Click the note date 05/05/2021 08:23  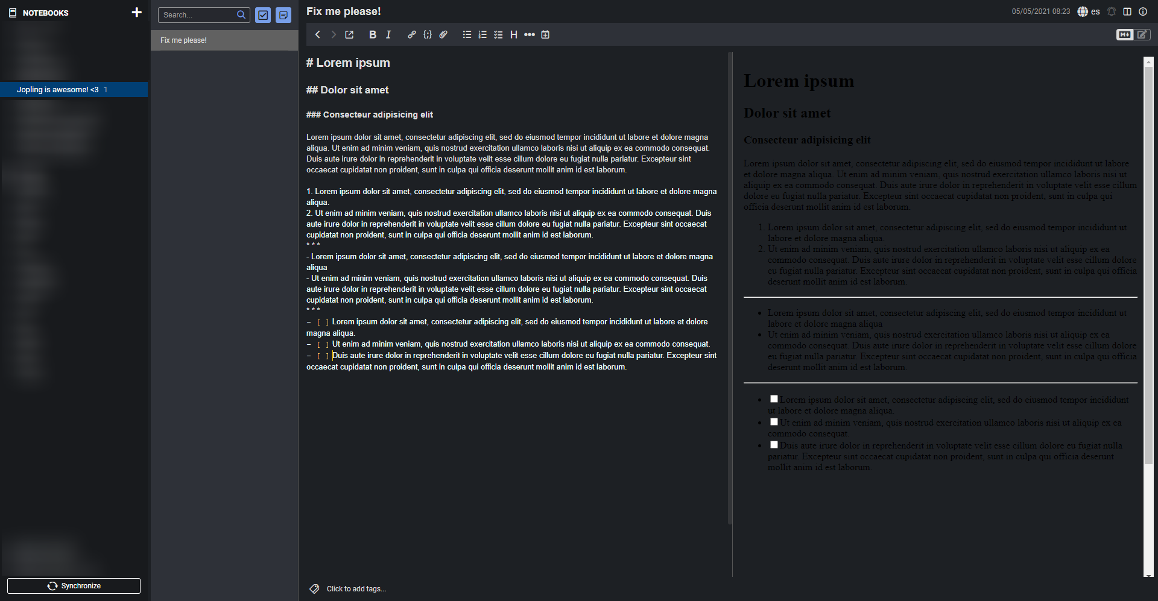(1041, 11)
